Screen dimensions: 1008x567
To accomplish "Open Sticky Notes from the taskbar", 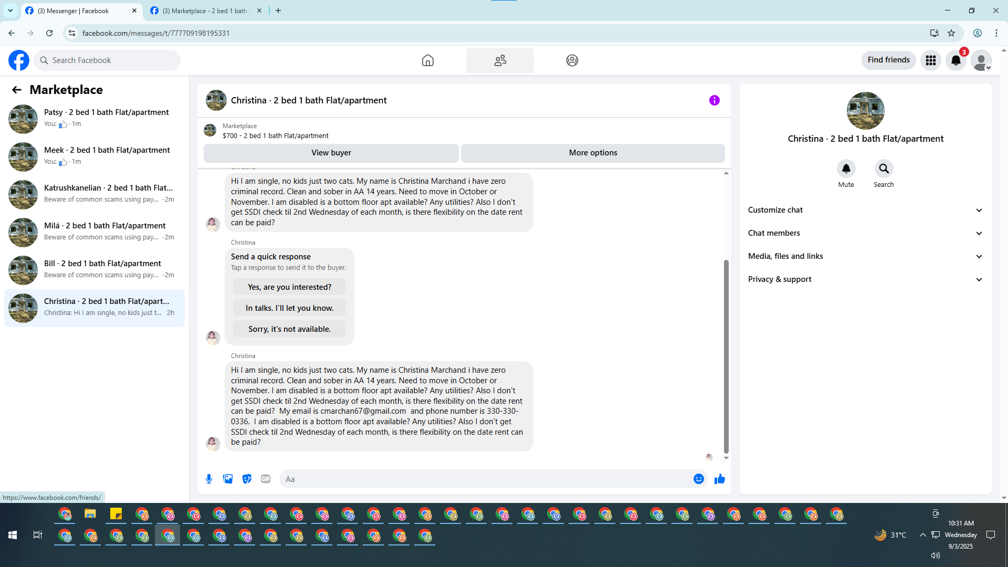I will point(116,514).
